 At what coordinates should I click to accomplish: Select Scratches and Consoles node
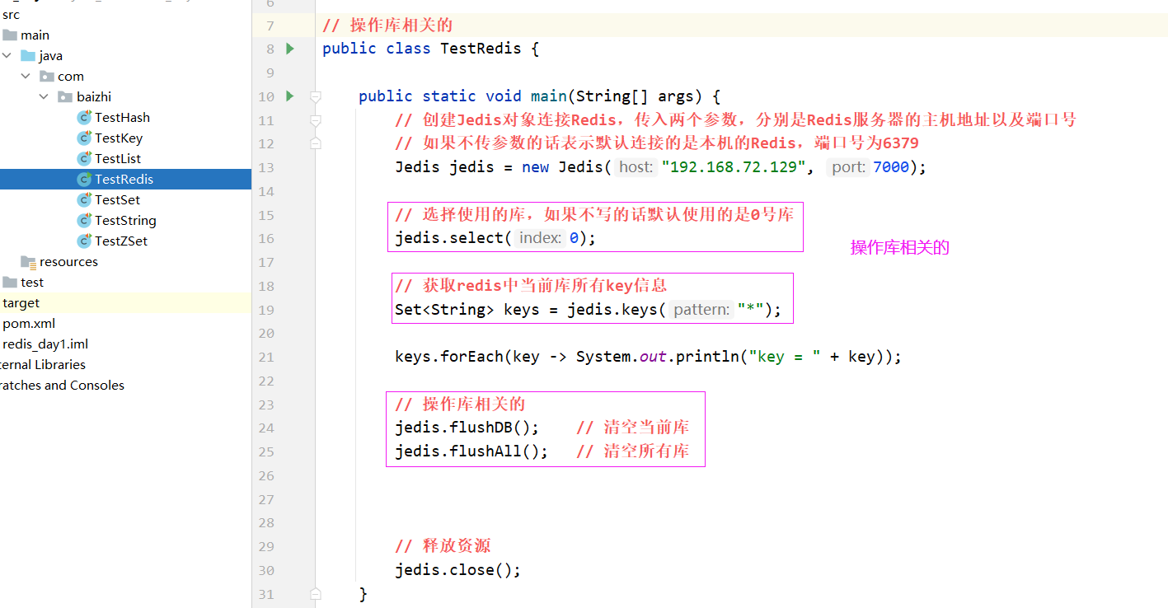click(x=62, y=385)
